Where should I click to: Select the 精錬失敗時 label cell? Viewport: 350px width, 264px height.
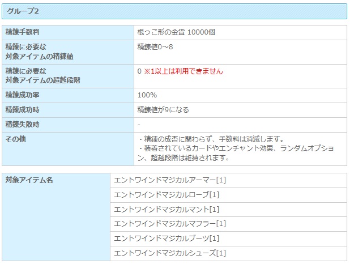point(23,125)
